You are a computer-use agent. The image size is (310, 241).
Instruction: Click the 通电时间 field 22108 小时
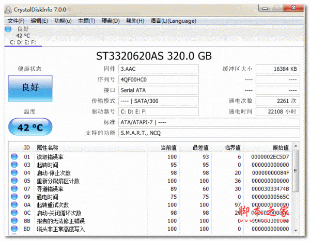(x=278, y=111)
